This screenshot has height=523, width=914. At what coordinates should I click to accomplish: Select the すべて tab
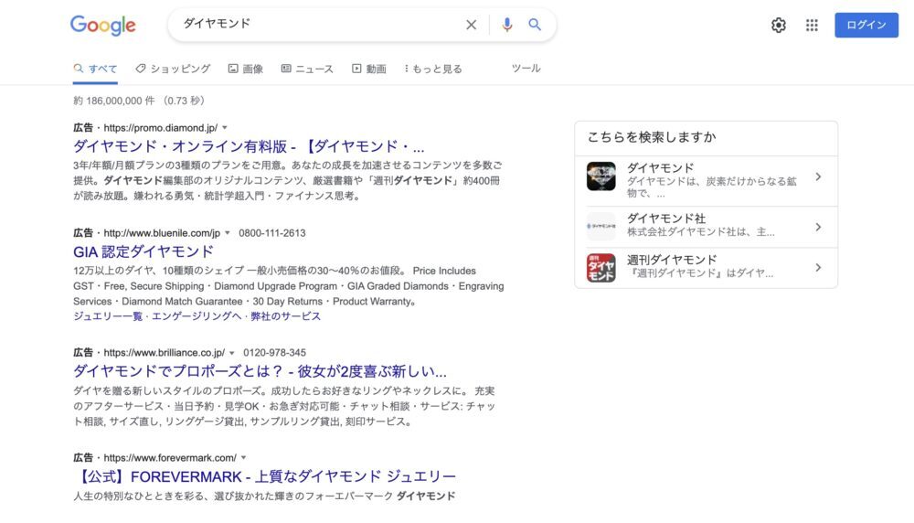tap(96, 69)
